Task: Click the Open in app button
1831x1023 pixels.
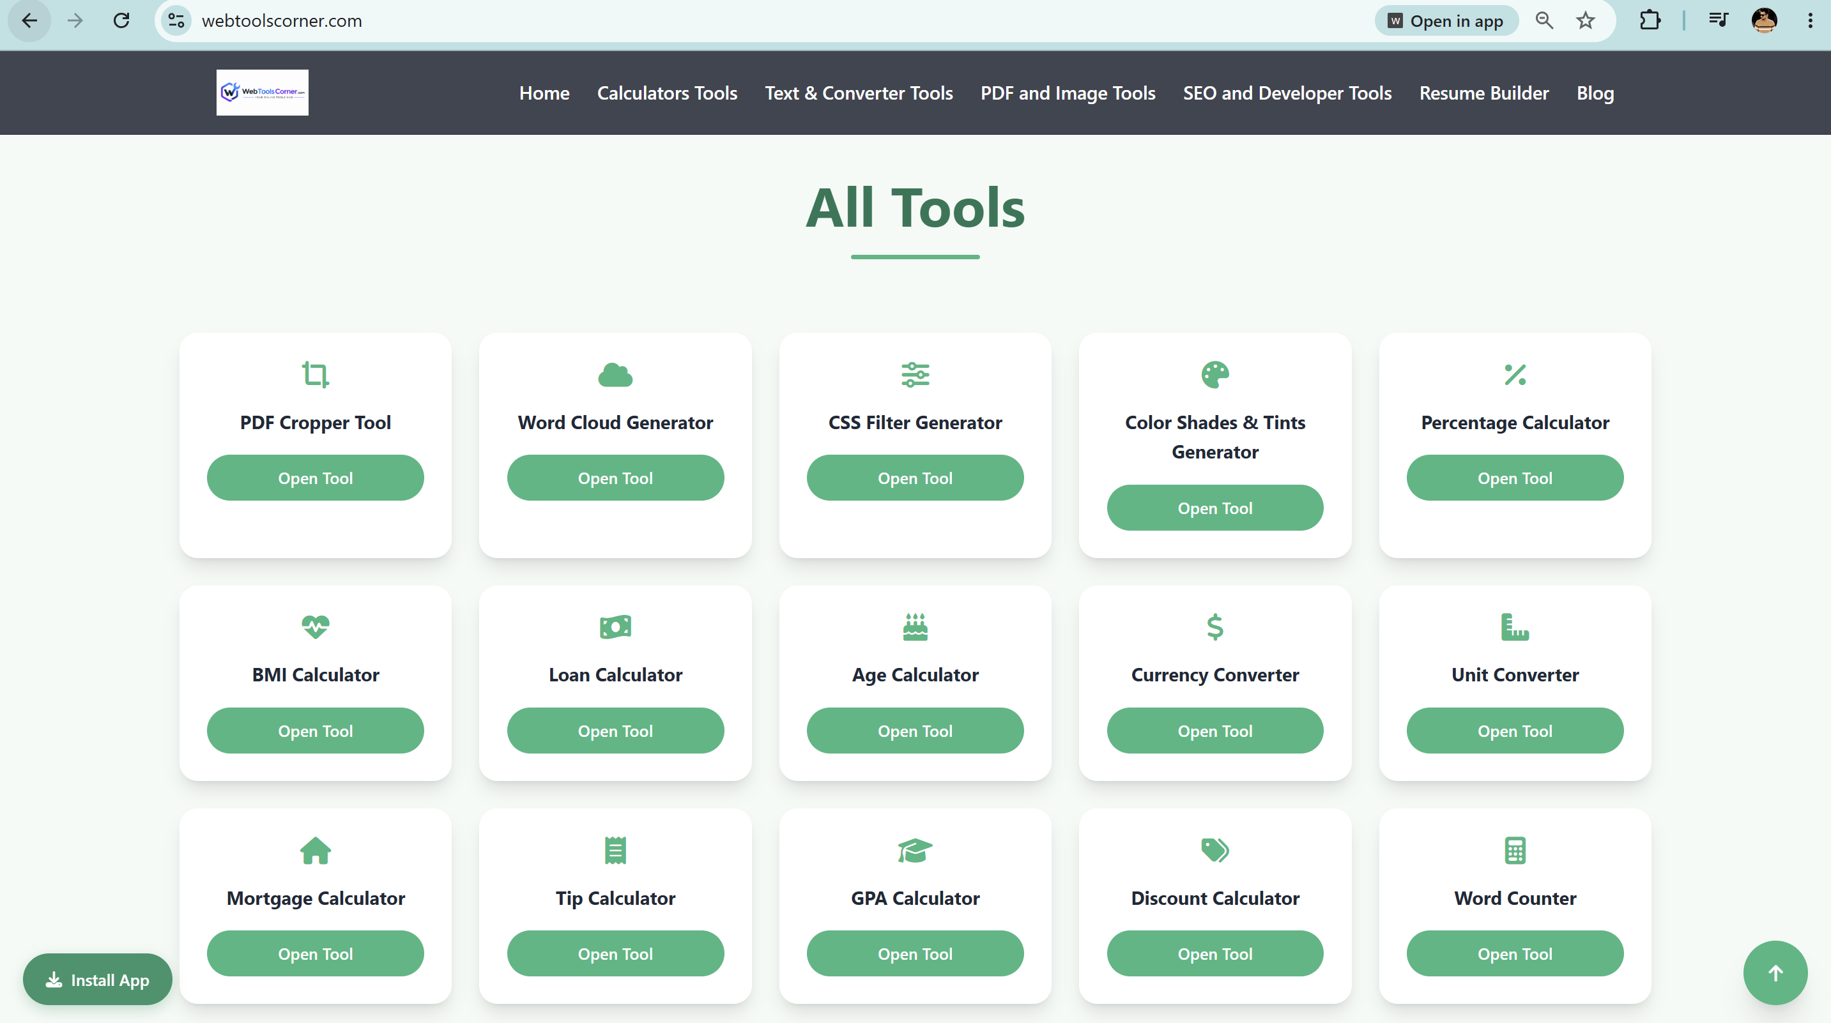Action: tap(1446, 20)
